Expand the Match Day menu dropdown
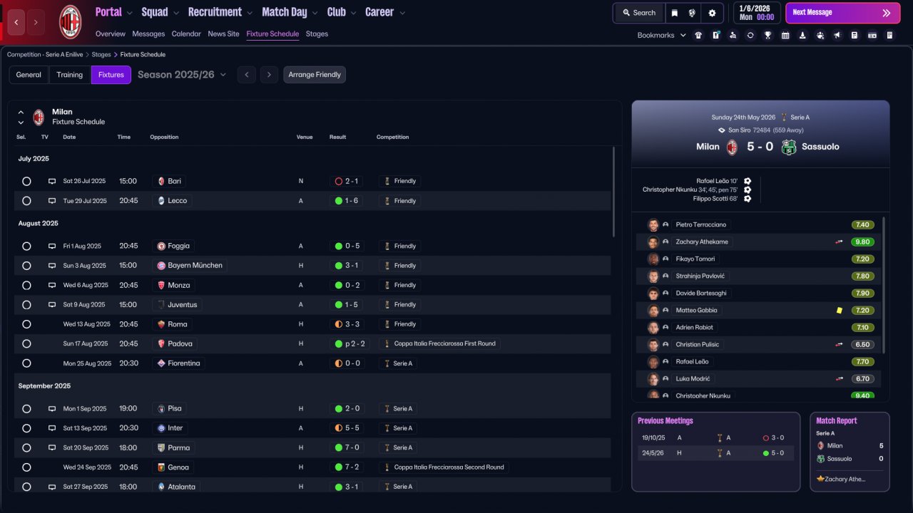 click(315, 13)
